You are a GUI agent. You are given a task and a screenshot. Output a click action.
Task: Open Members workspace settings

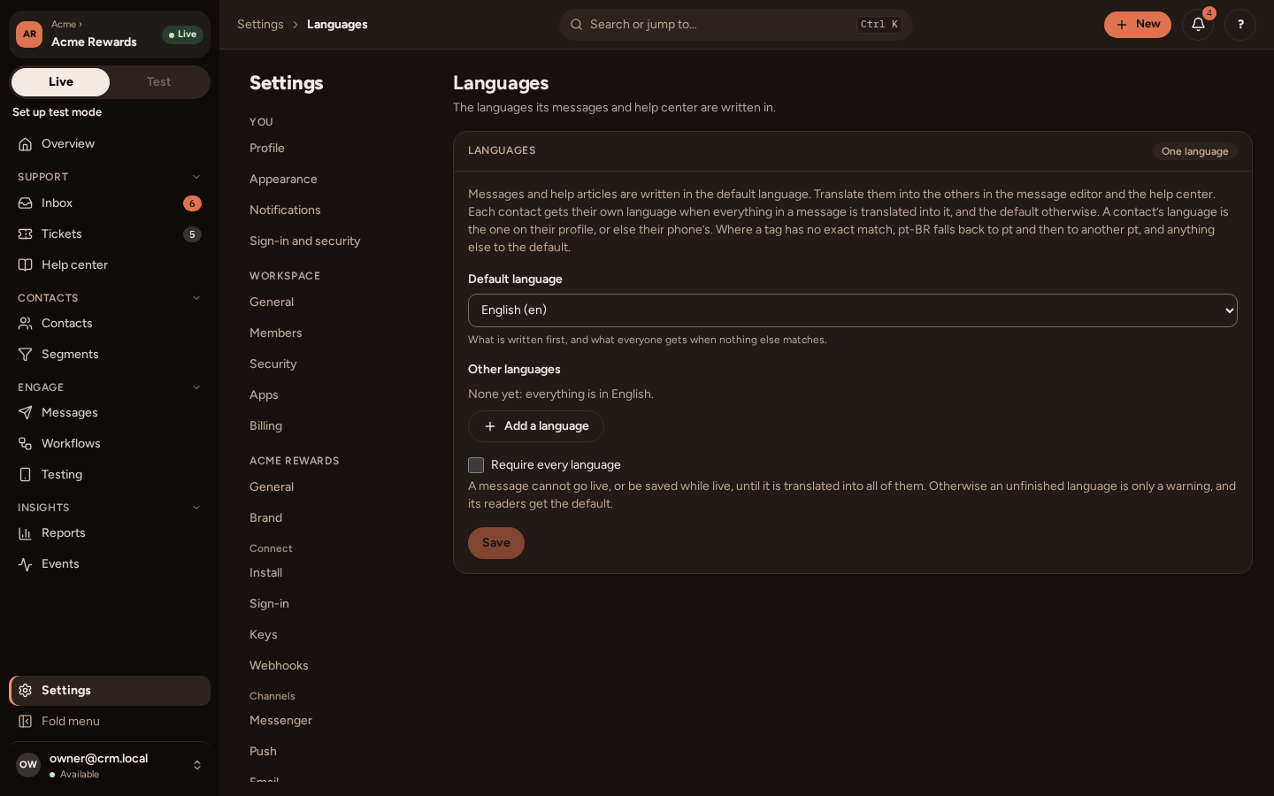(x=276, y=333)
